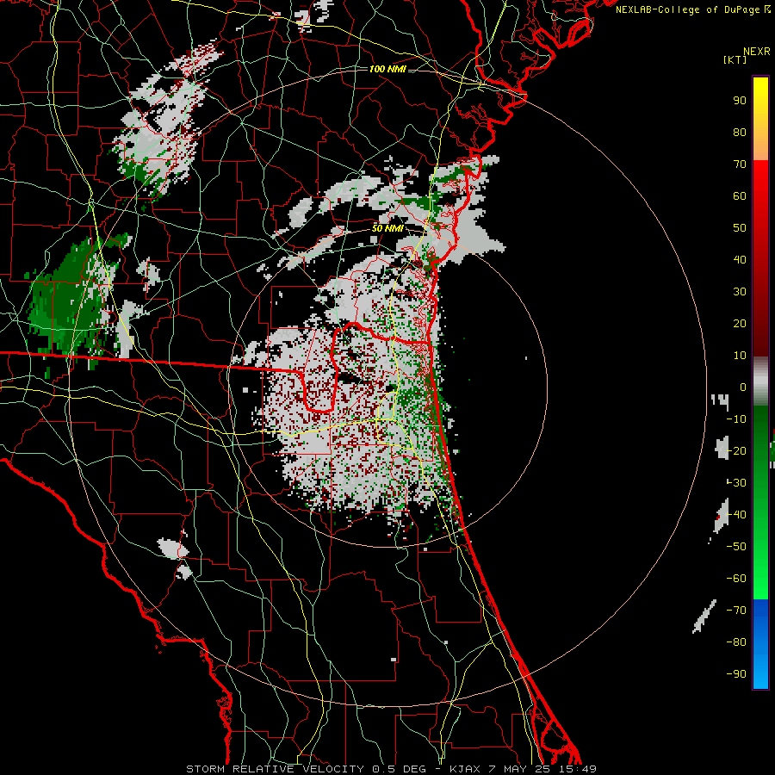Select the -50 value on the legend
This screenshot has height=775, width=775.
(736, 547)
